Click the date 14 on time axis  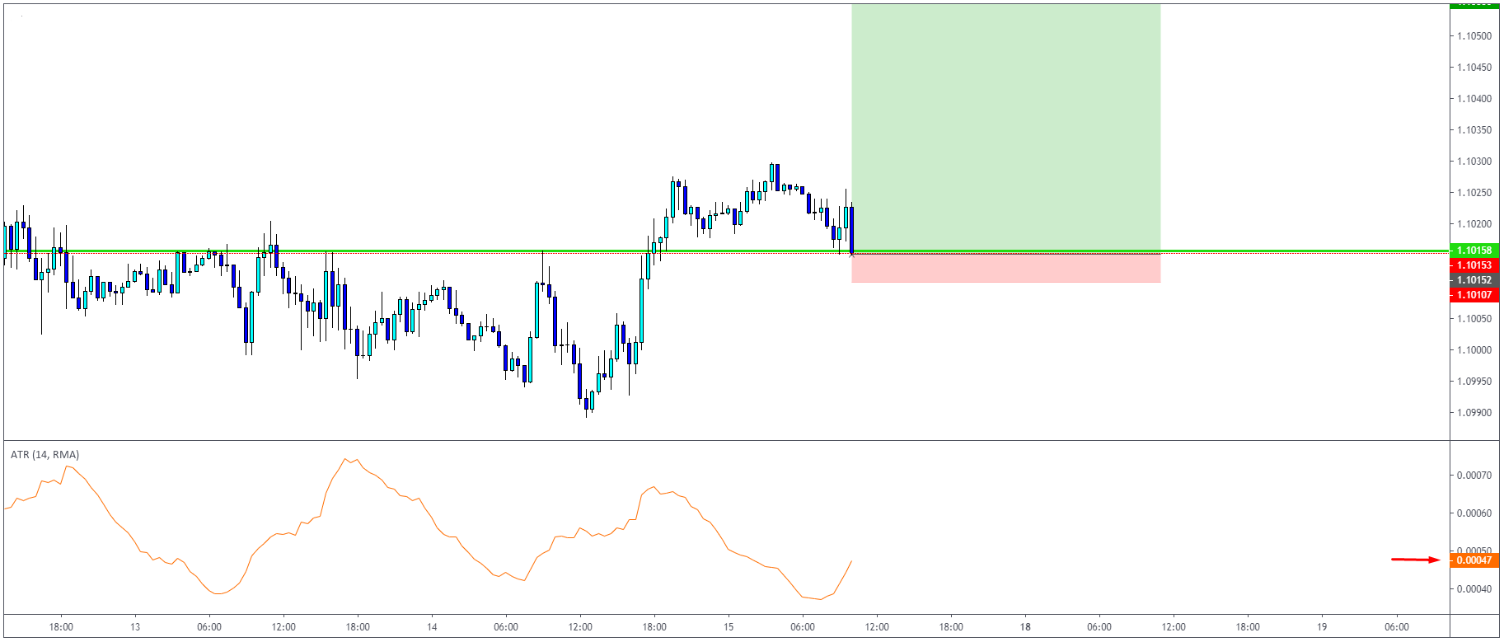432,627
